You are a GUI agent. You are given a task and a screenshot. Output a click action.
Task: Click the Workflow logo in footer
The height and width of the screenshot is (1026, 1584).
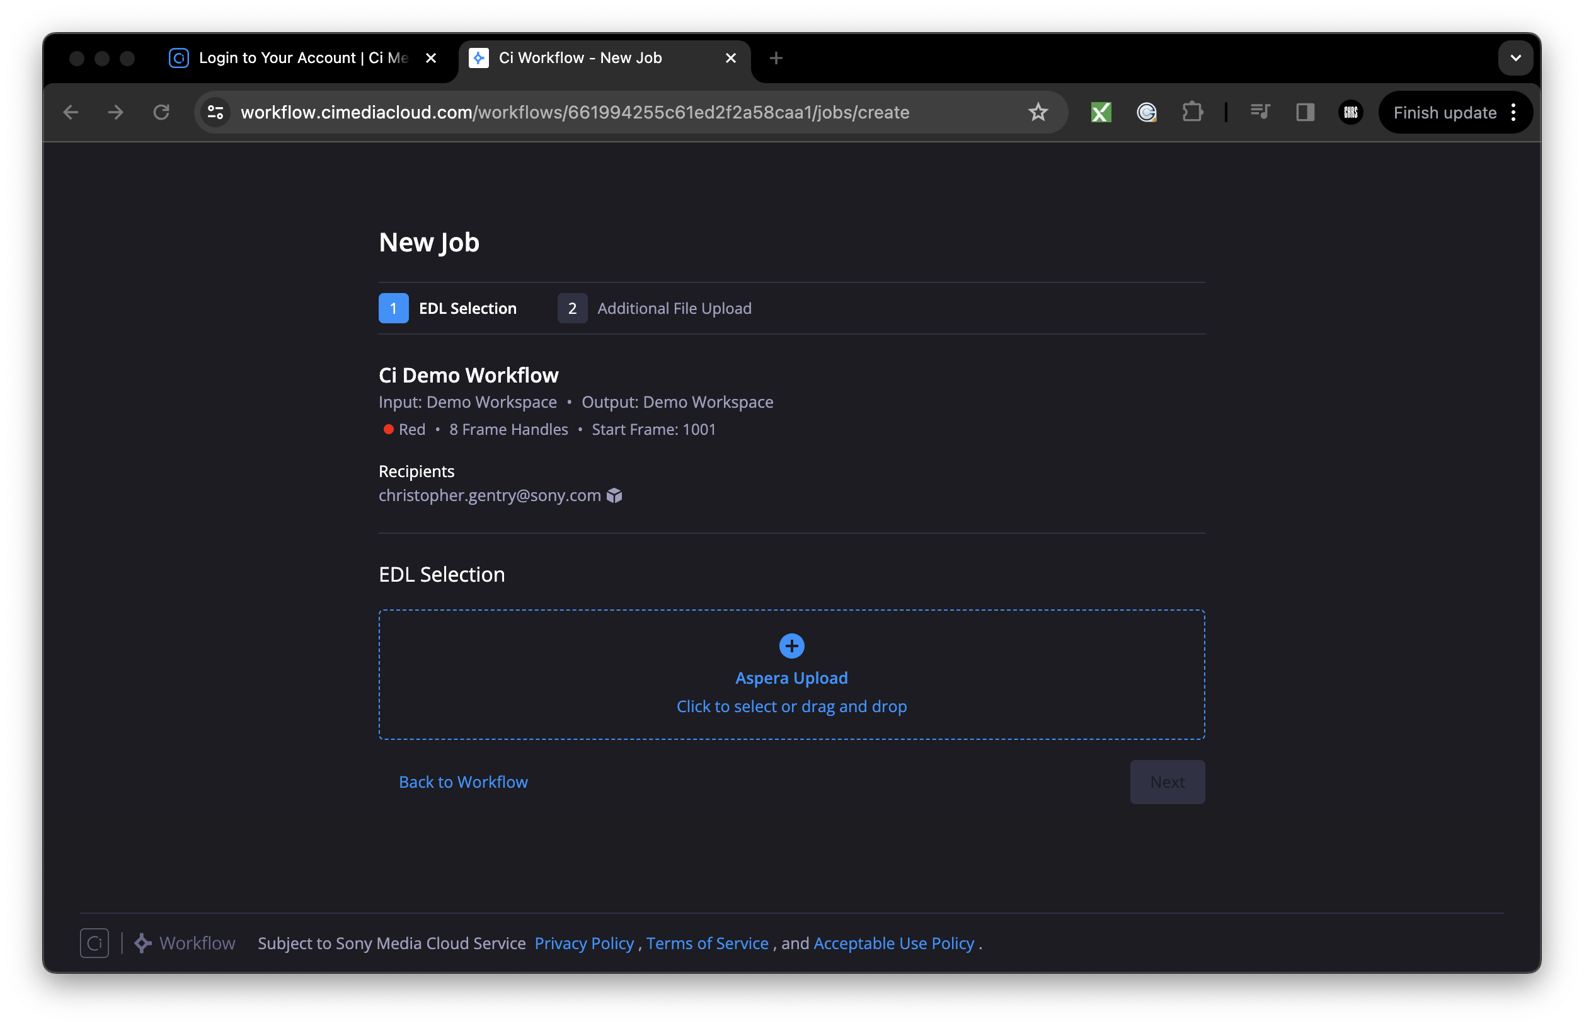185,943
